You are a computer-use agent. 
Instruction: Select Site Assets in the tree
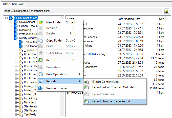click(31, 106)
